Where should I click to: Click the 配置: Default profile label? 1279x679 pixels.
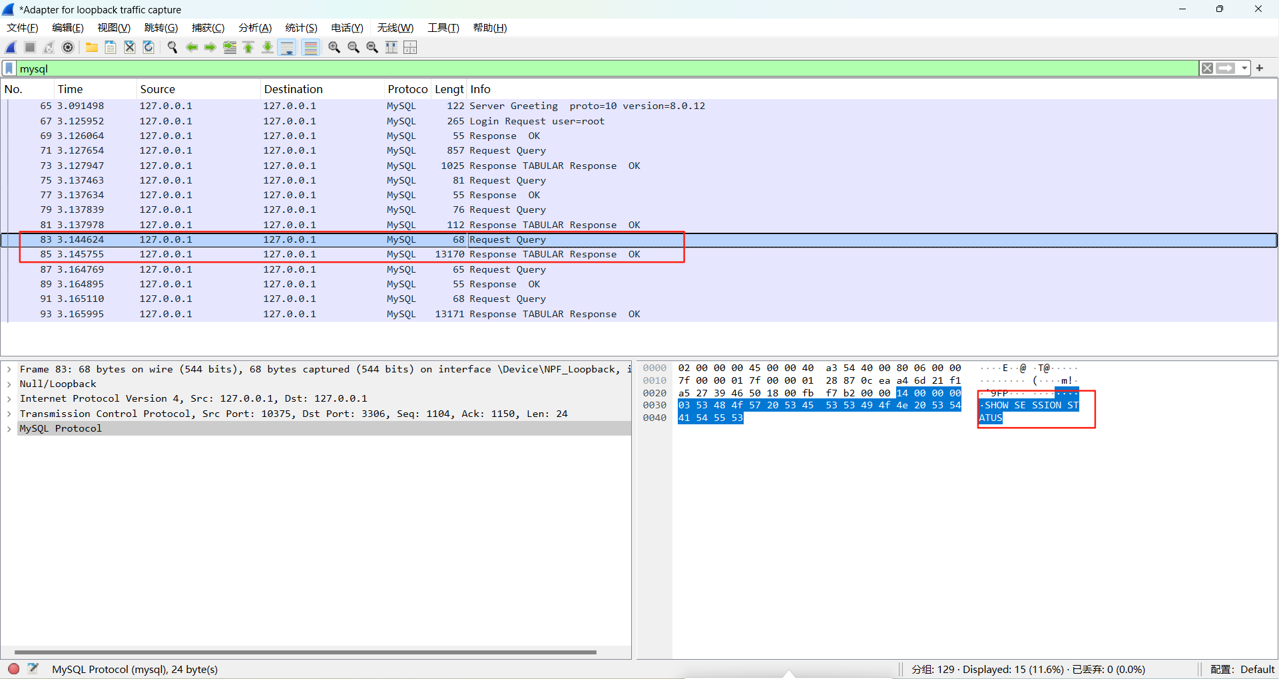coord(1242,669)
